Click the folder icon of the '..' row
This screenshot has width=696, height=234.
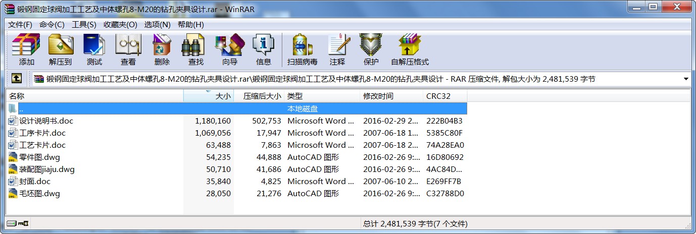pos(13,108)
